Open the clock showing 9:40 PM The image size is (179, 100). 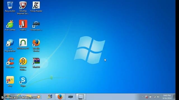(167, 97)
